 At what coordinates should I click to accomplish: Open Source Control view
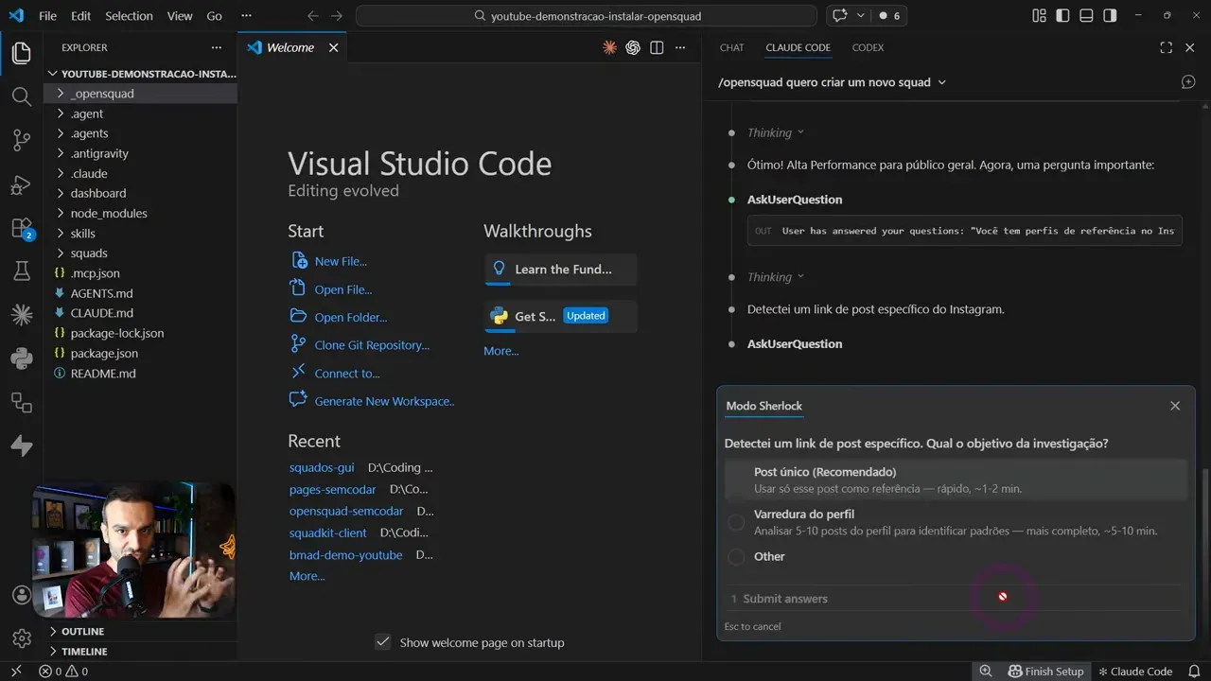click(21, 141)
